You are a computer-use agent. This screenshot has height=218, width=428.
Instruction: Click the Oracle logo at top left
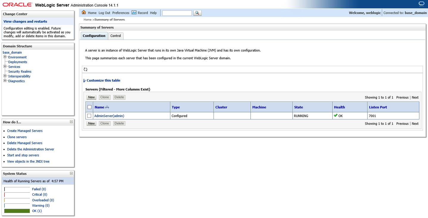click(x=17, y=4)
